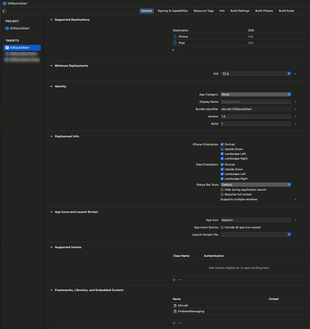Enable Include all app icon assets
The image size is (310, 329).
click(x=222, y=227)
